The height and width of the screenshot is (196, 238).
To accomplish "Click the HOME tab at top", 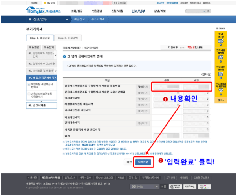I will [x=34, y=3].
